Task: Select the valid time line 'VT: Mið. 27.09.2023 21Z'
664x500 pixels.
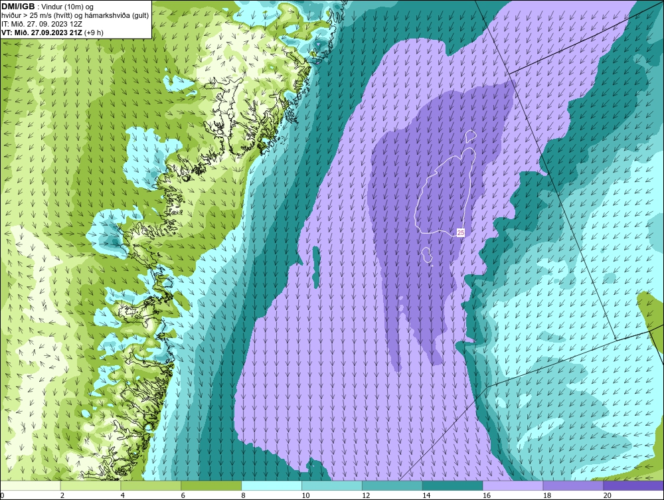Action: 42,32
